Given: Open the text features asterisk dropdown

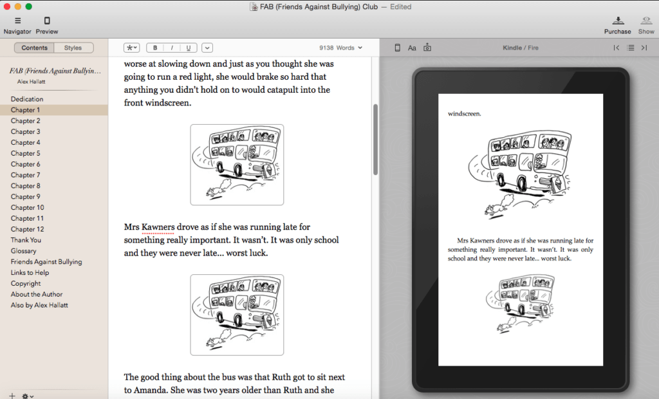Looking at the screenshot, I should click(132, 48).
